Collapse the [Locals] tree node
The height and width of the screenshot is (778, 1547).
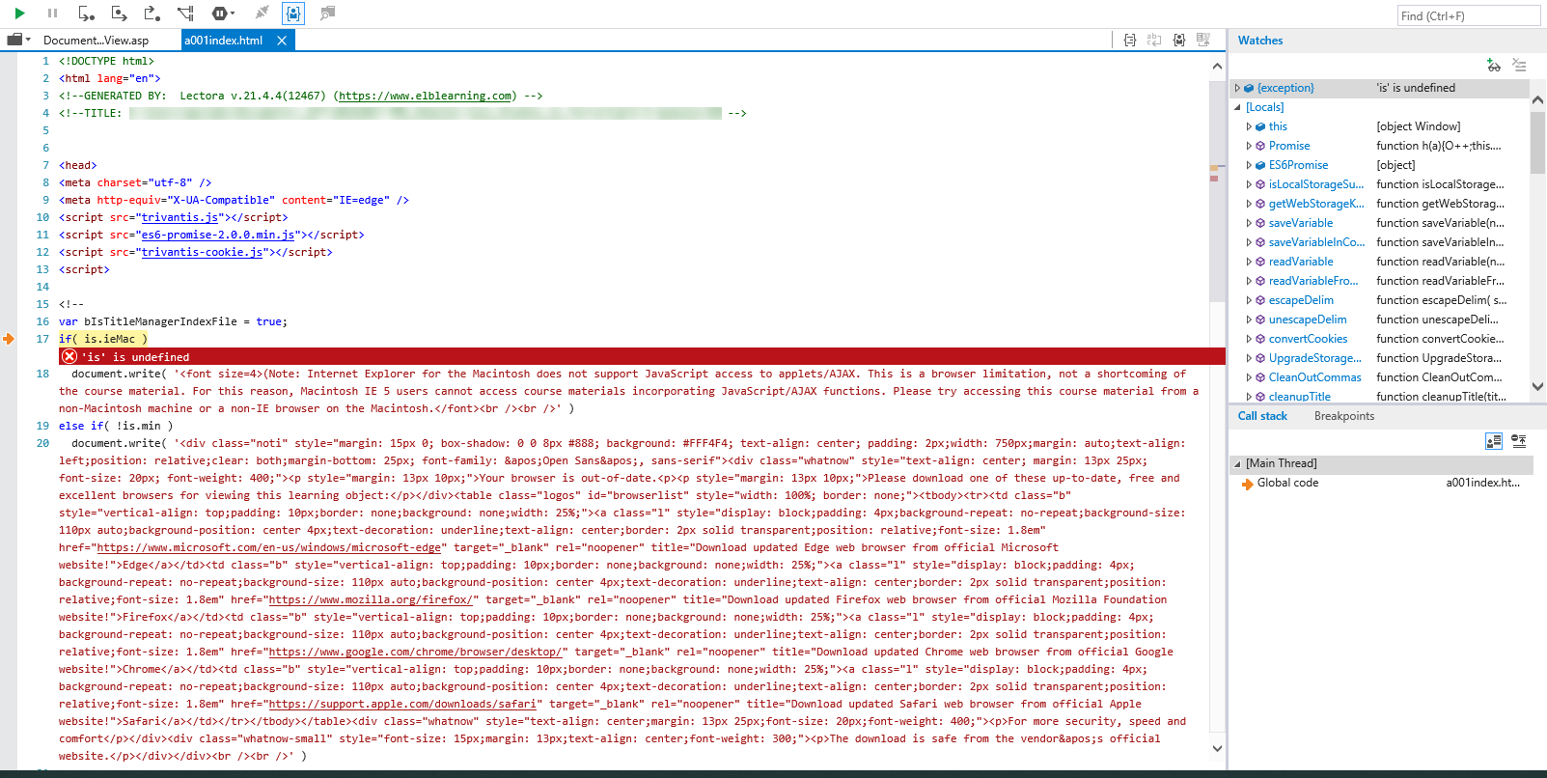pos(1237,107)
